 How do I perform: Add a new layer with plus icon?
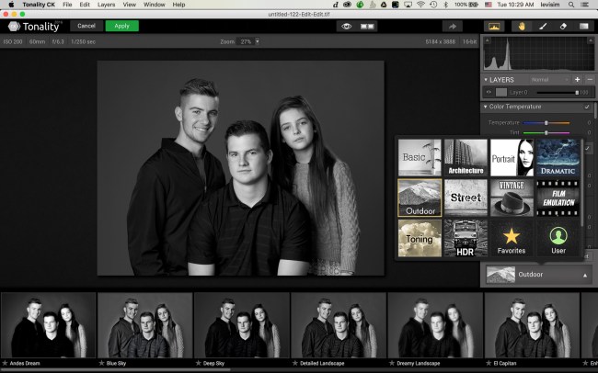(577, 80)
